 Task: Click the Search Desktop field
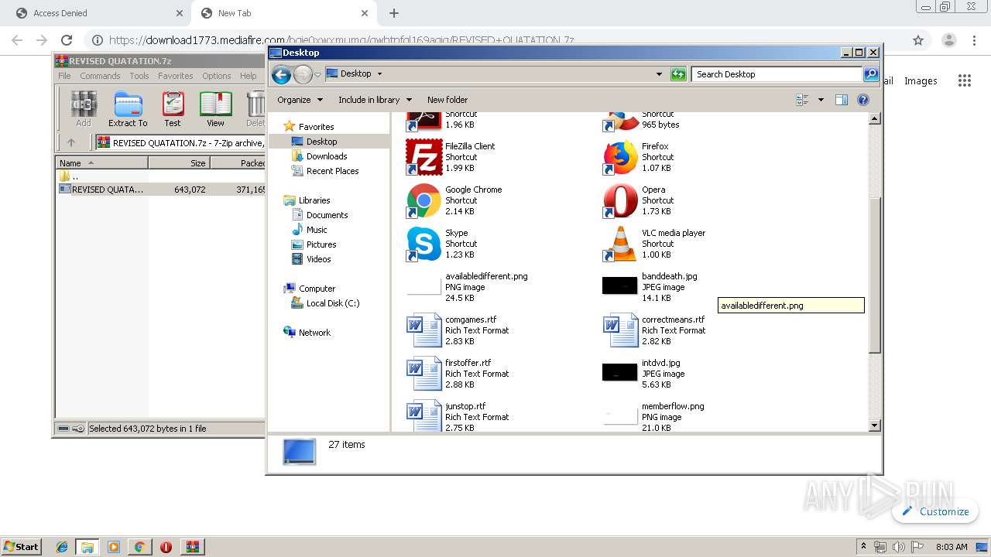[x=777, y=74]
